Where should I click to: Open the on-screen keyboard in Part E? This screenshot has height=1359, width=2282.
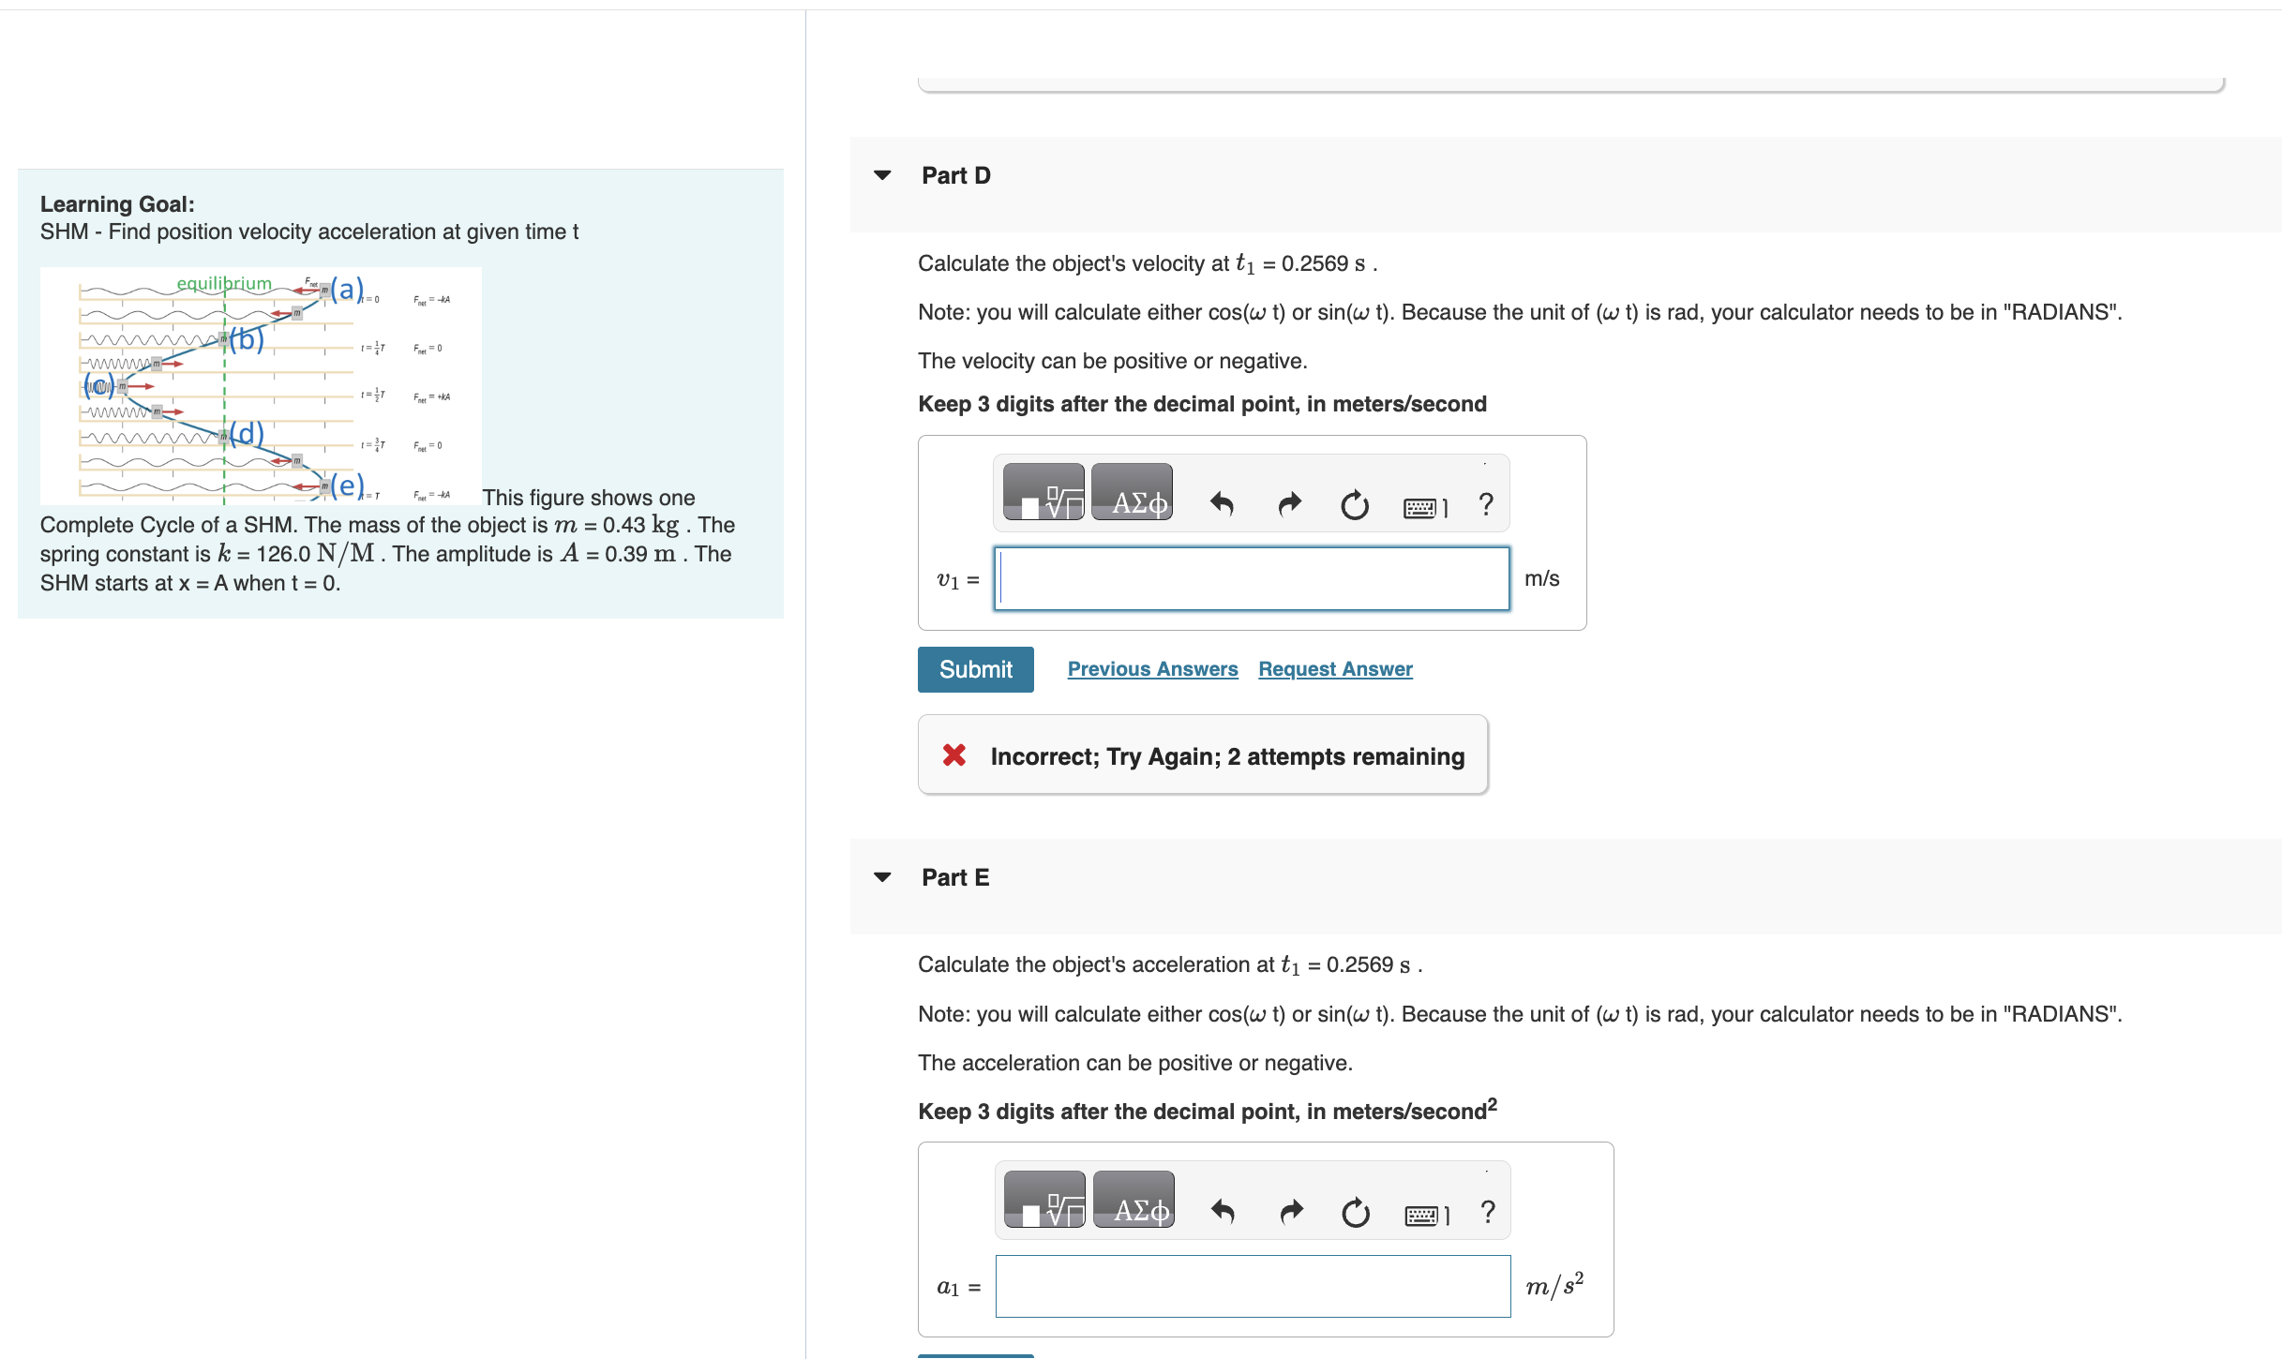click(x=1423, y=1213)
